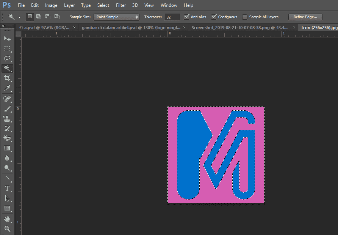Open the Help menu
Screen dimensions: 338x235
(x=188, y=5)
